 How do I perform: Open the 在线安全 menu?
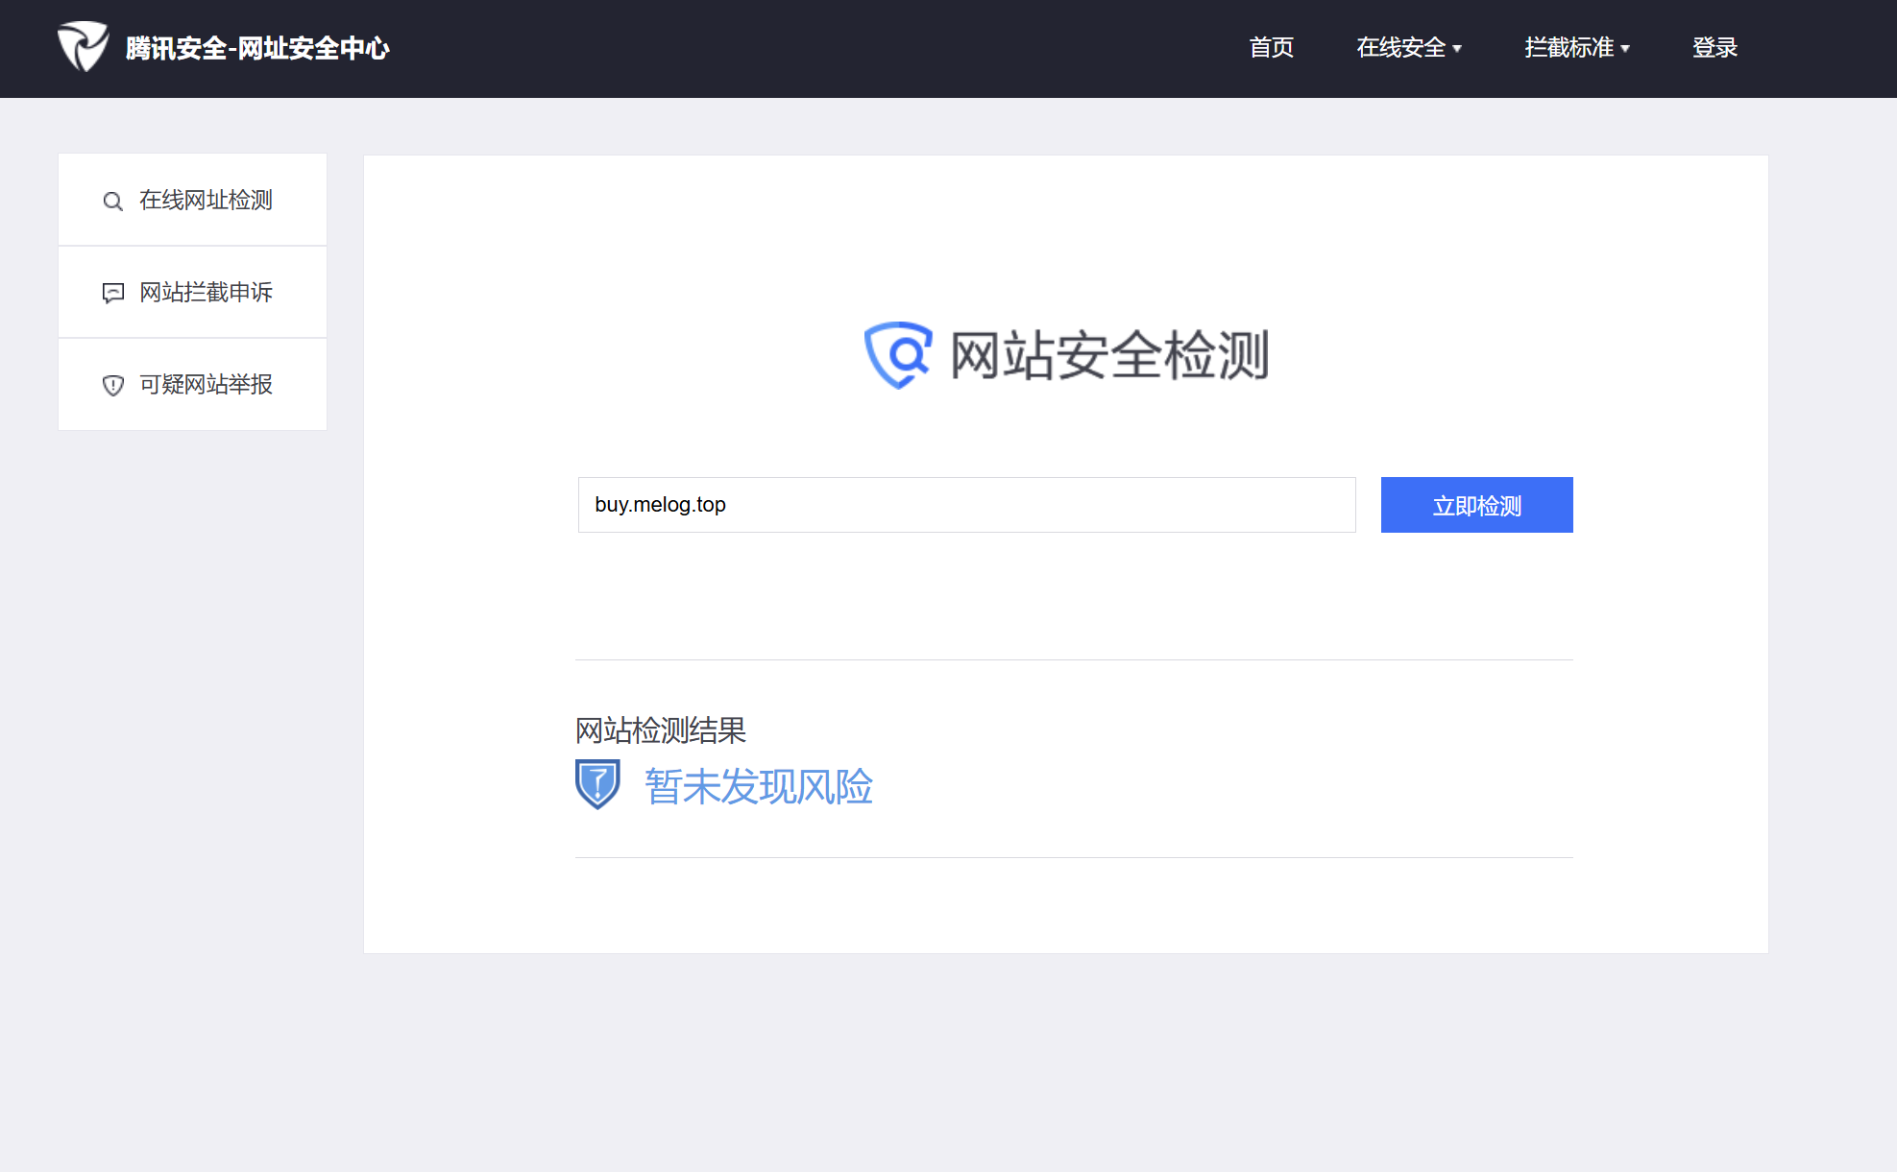[1400, 47]
